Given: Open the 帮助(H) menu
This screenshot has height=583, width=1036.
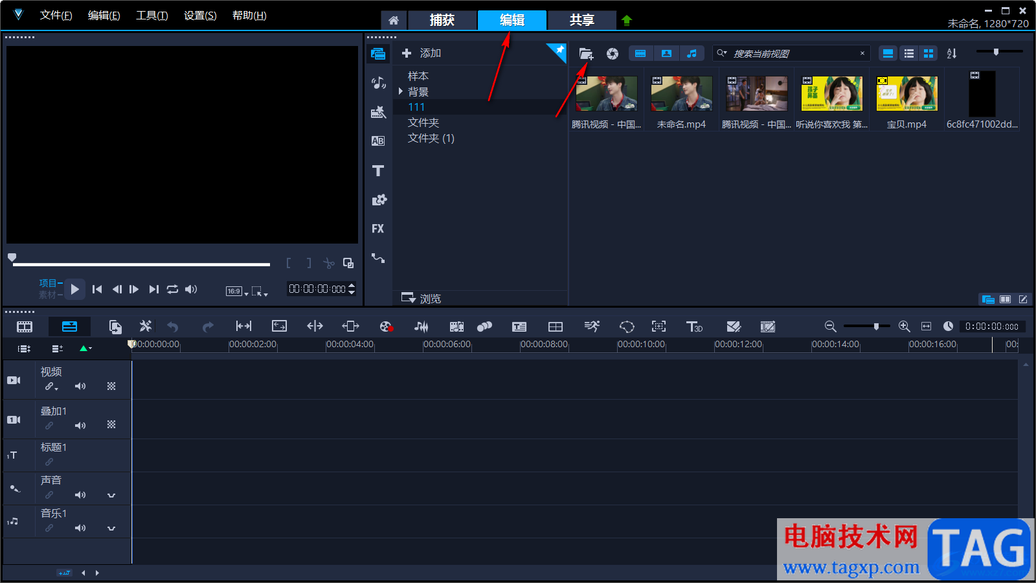Looking at the screenshot, I should point(249,16).
